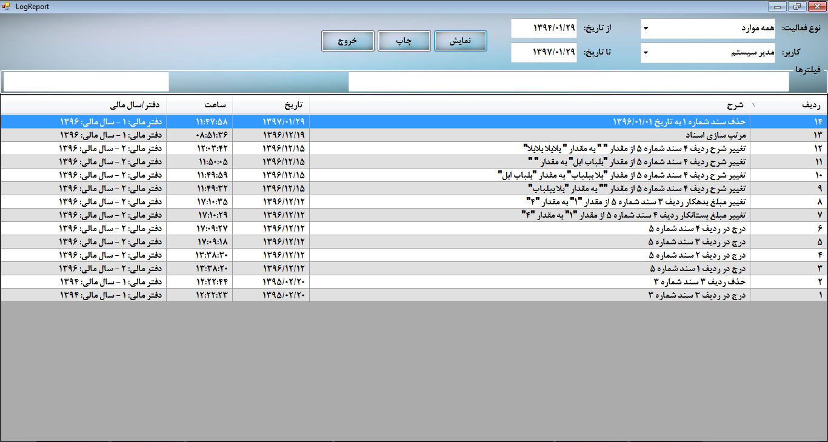Click the چاپ (Print) button

point(404,41)
